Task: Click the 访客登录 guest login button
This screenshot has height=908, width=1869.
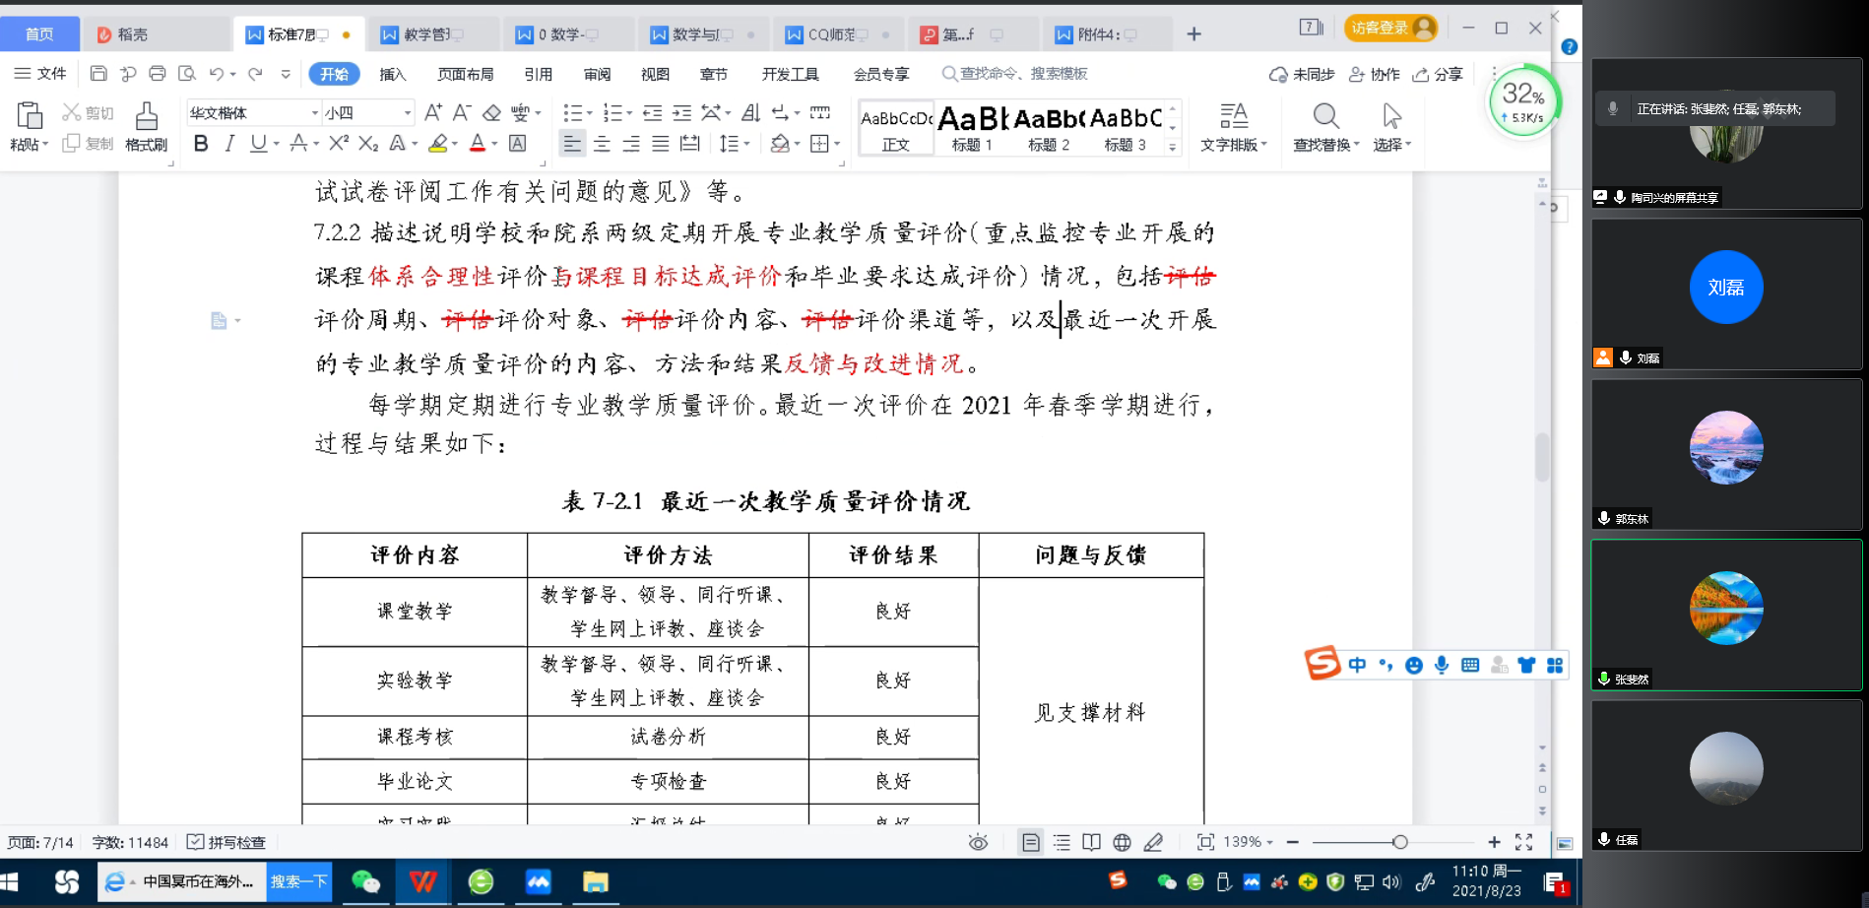Action: tap(1389, 29)
